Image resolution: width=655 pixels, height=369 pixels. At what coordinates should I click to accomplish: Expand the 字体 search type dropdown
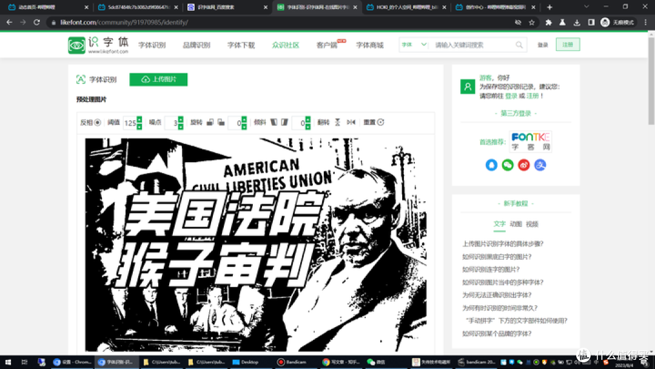(414, 45)
